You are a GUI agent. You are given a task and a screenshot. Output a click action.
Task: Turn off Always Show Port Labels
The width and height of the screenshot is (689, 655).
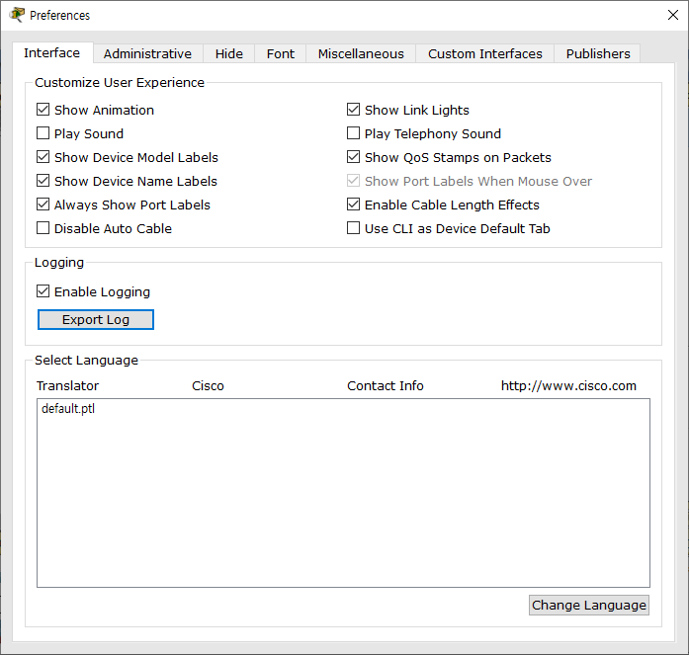click(43, 205)
